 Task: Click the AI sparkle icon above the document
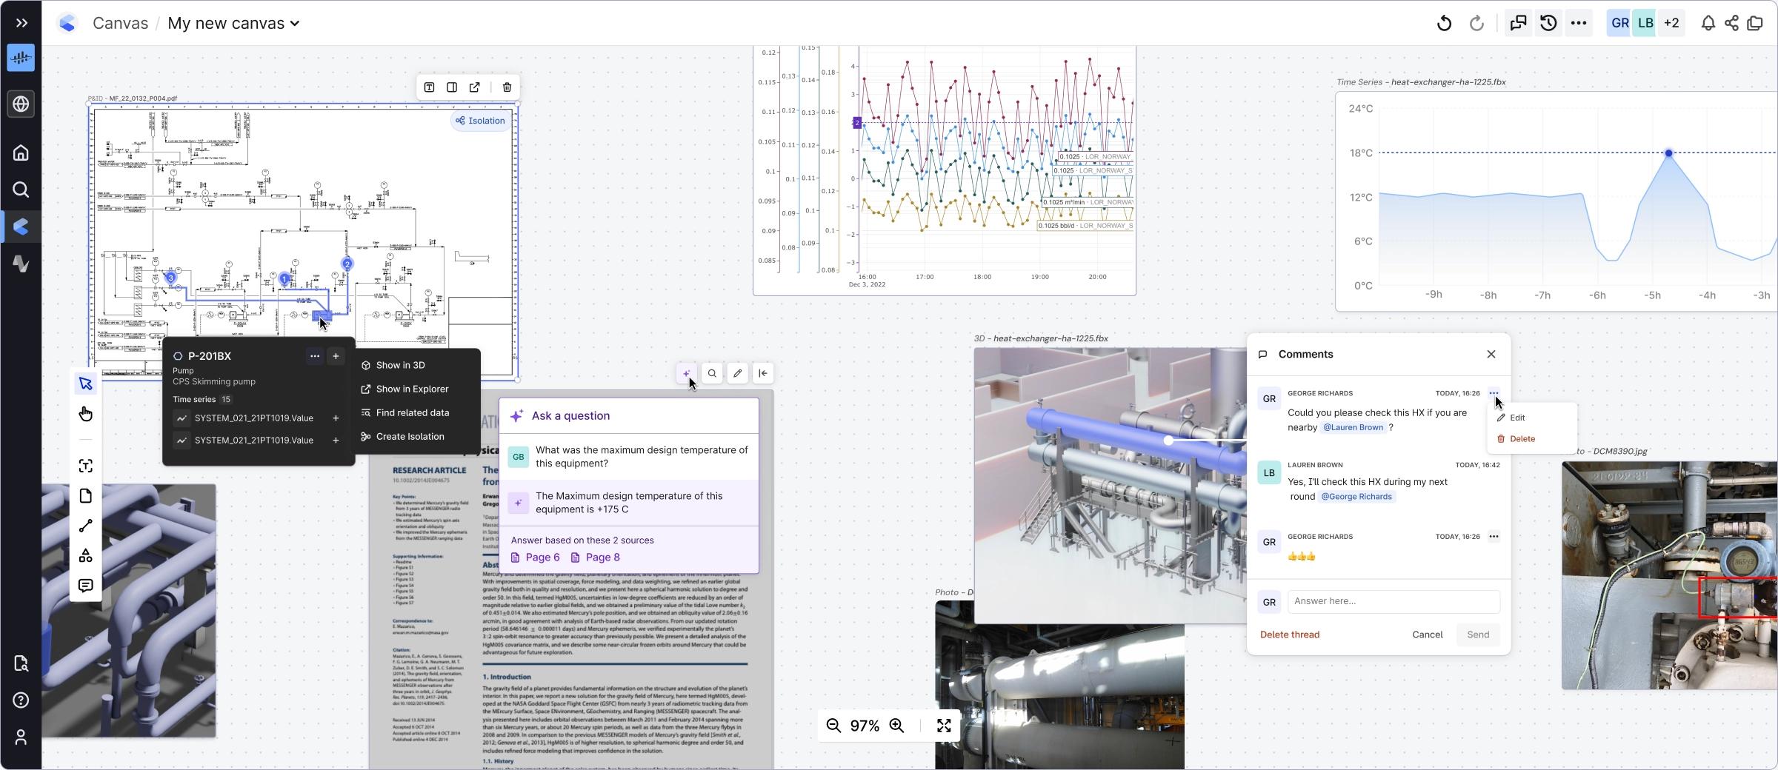coord(686,373)
